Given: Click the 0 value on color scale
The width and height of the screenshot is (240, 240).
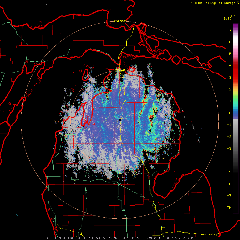Looking at the screenshot, I should 230,113.
